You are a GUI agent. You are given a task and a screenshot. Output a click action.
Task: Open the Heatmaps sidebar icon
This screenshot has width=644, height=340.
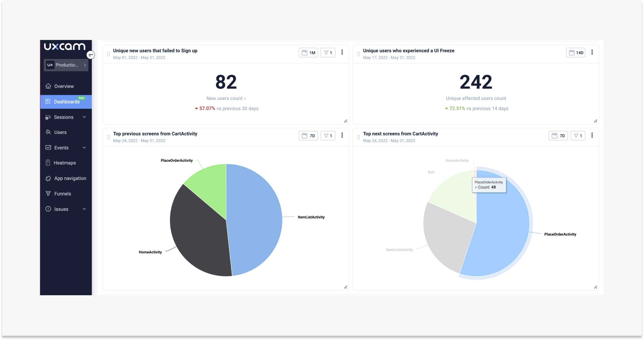[48, 163]
